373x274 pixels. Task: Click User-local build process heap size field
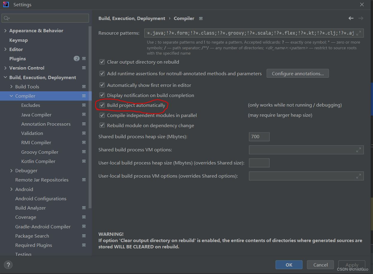[259, 163]
